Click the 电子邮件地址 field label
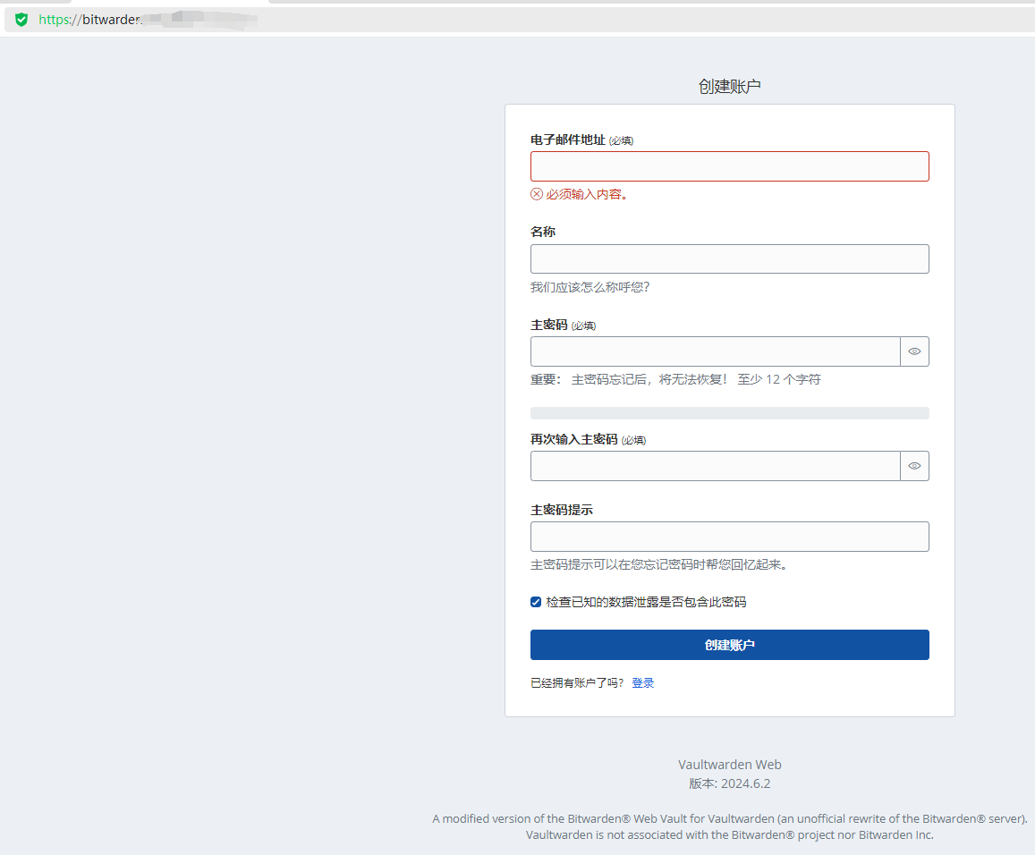The image size is (1035, 855). pyautogui.click(x=567, y=140)
